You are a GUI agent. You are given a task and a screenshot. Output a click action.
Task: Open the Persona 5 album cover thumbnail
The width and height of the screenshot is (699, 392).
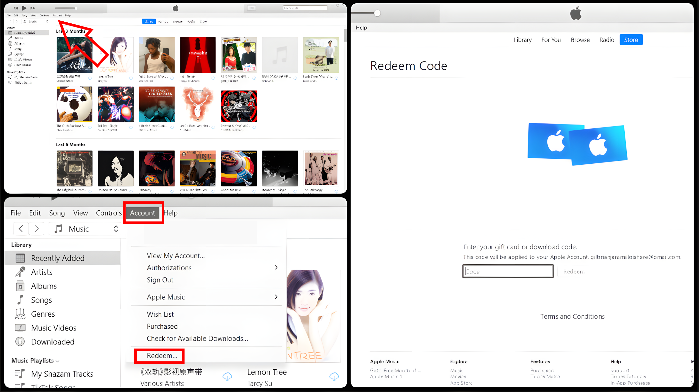[239, 106]
